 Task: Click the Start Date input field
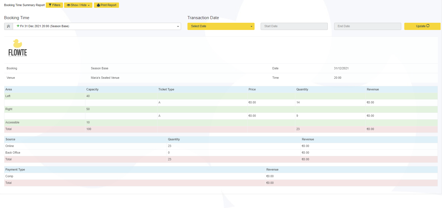coord(294,26)
